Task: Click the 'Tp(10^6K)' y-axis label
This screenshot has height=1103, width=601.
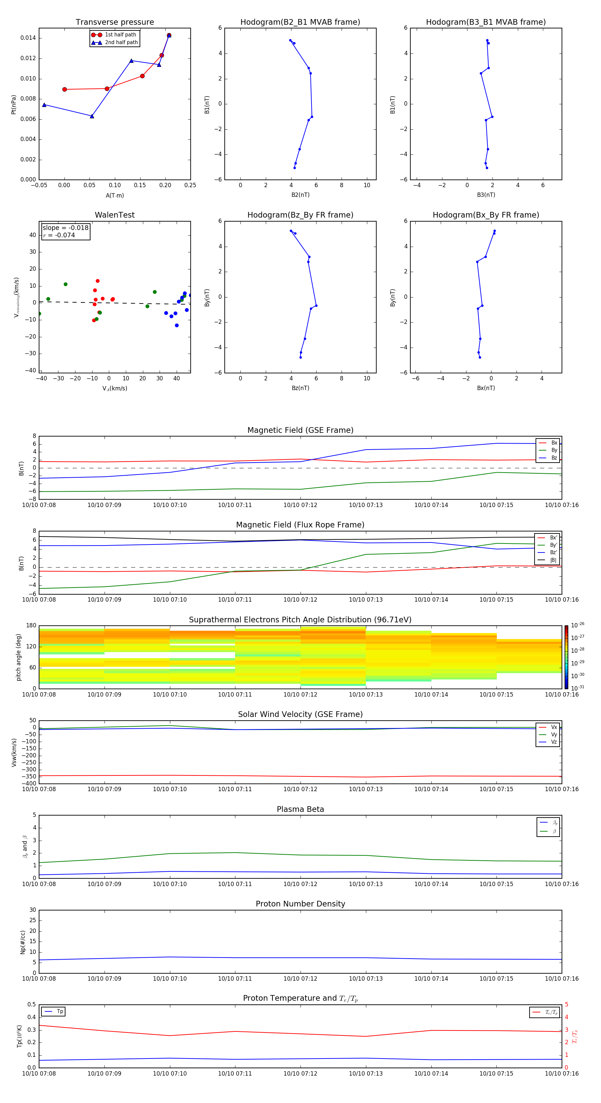Action: tap(19, 1036)
